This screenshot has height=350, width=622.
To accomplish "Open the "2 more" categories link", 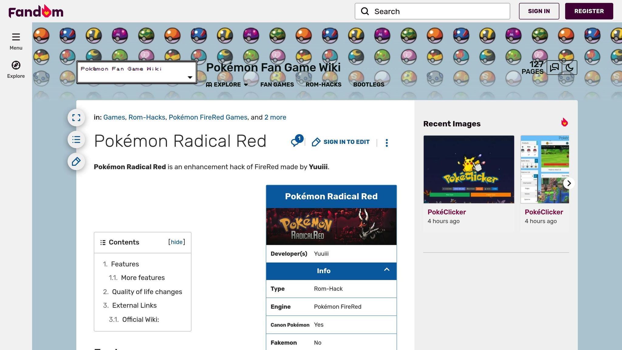I will [275, 117].
